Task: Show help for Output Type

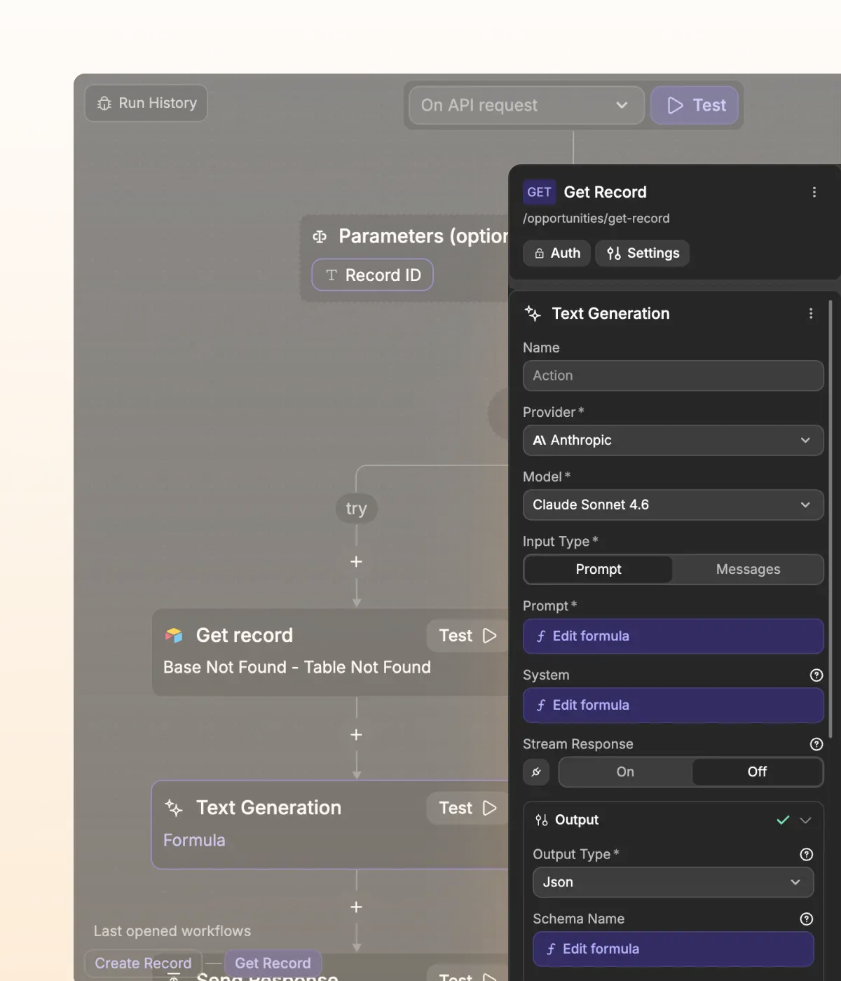Action: (806, 854)
